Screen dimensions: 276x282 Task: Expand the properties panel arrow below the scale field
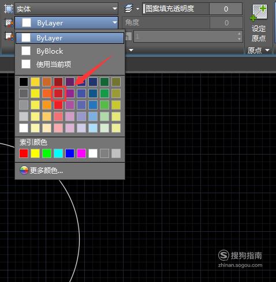click(131, 50)
